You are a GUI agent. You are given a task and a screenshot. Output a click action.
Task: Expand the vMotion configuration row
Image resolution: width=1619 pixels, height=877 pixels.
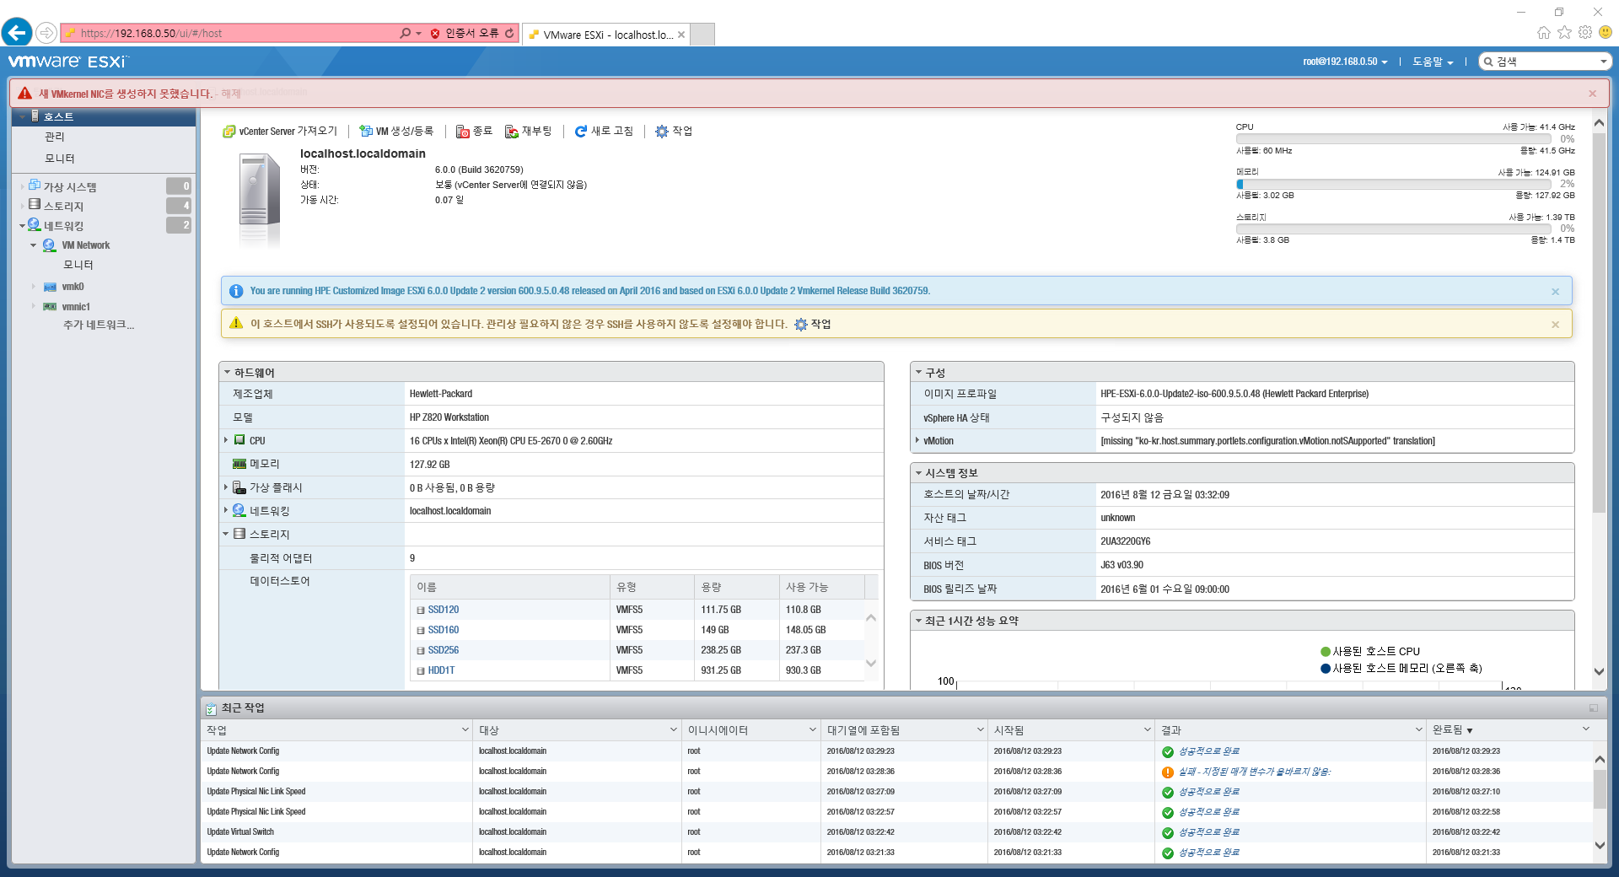coord(917,440)
